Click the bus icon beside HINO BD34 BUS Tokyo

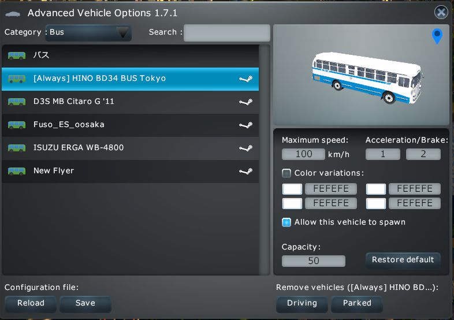pos(17,79)
